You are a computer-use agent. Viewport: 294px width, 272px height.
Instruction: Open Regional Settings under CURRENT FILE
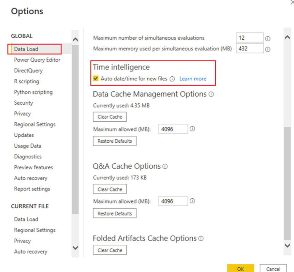pyautogui.click(x=35, y=230)
